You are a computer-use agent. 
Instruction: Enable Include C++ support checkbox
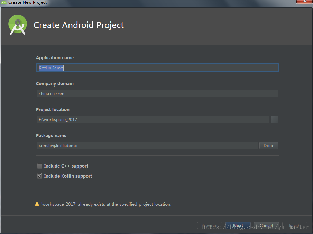[39, 166]
